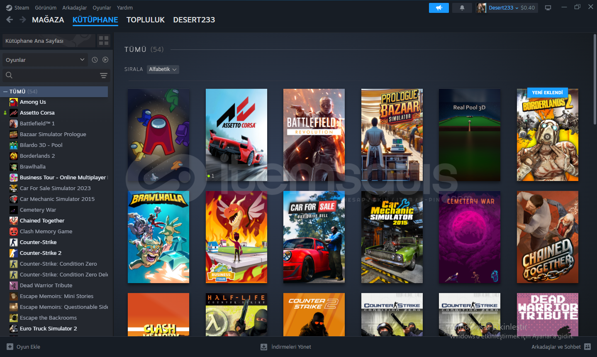Switch to the TOPLULUK tab
The width and height of the screenshot is (597, 357).
[146, 20]
